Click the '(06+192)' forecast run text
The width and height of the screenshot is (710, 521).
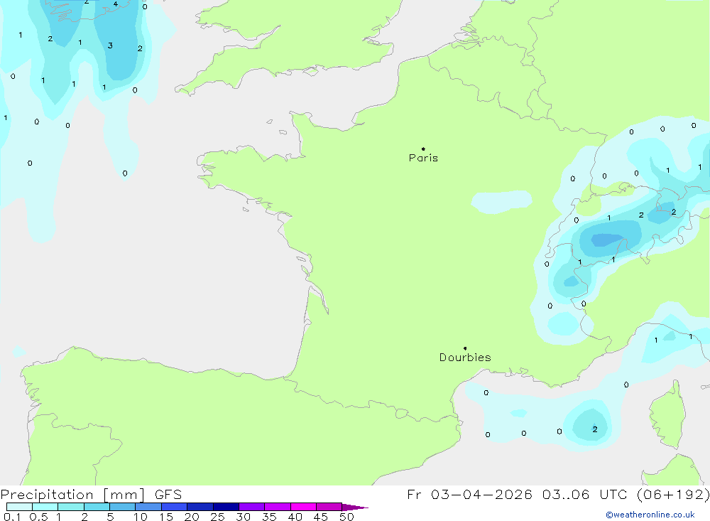pos(673,495)
